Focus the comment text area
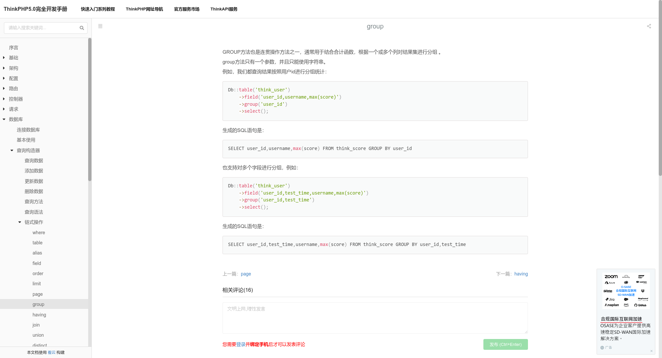 pyautogui.click(x=375, y=318)
